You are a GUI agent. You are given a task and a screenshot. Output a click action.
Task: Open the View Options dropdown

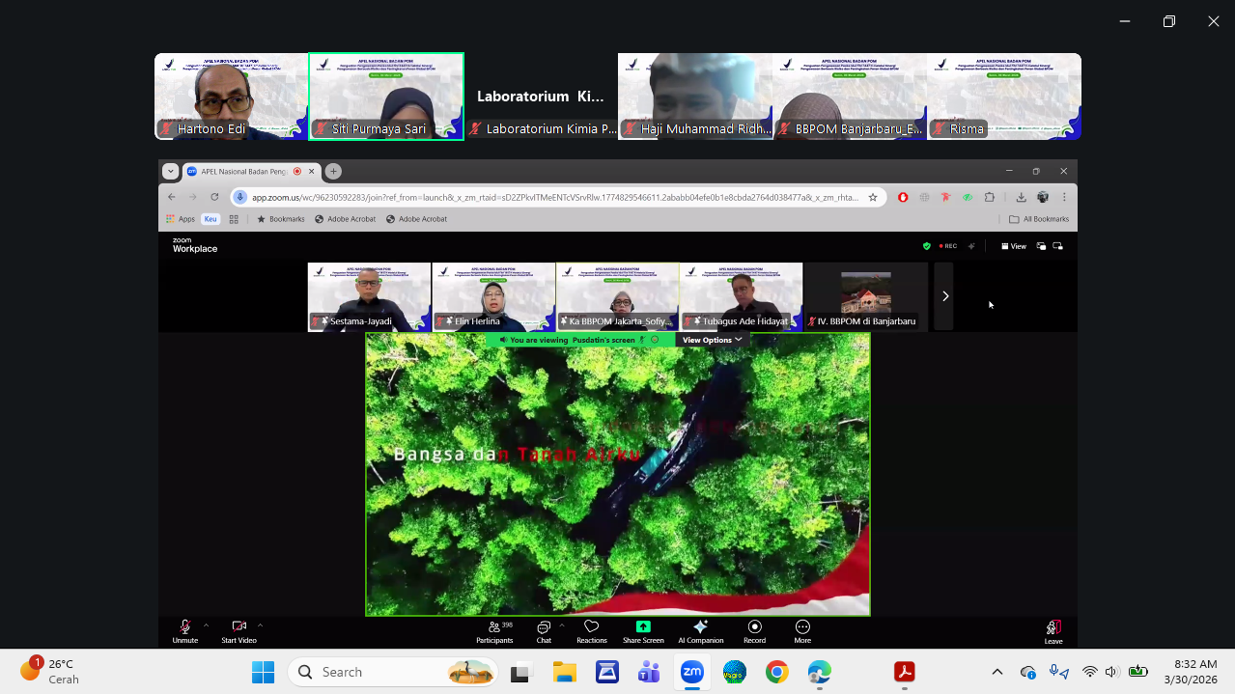pos(713,340)
